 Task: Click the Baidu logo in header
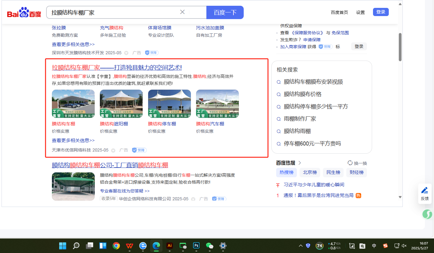(x=24, y=13)
